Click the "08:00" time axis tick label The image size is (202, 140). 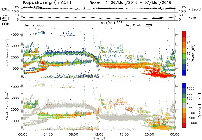[x=73, y=135]
